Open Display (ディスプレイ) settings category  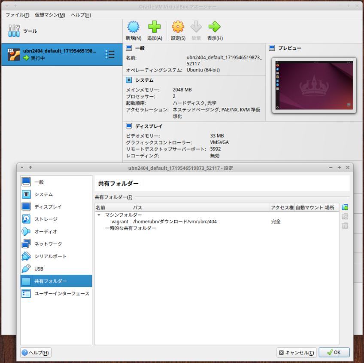(x=56, y=206)
